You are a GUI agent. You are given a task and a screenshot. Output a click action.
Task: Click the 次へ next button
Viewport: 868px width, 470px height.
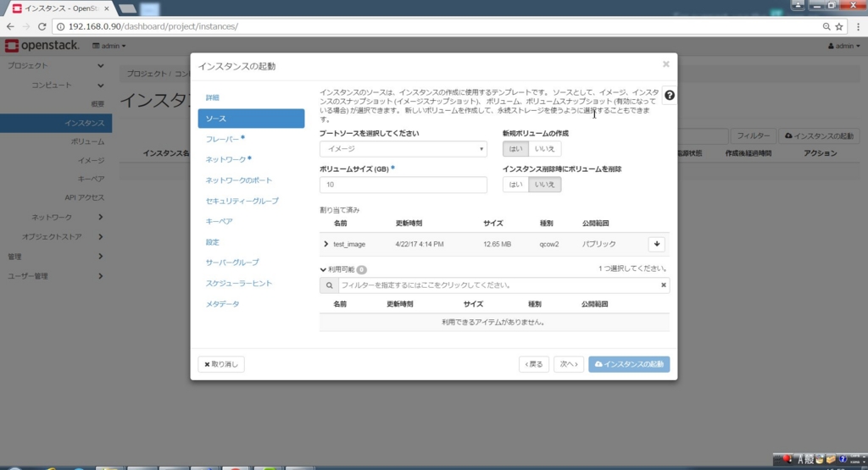[x=569, y=364]
